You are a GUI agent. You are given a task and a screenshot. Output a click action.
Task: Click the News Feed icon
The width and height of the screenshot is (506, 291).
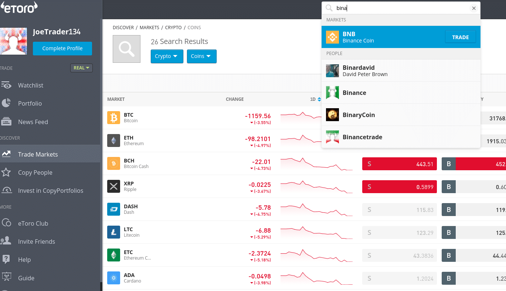[6, 121]
